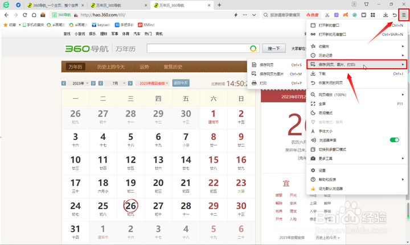Click the 热搜 hot search badge
The width and height of the screenshot is (410, 245).
coord(313,15)
